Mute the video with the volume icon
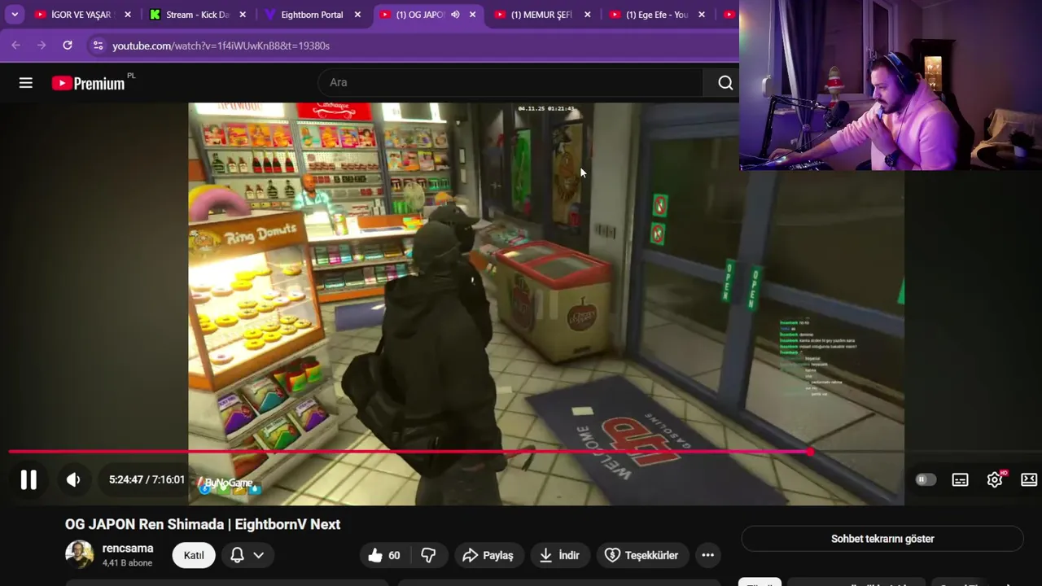 coord(73,479)
